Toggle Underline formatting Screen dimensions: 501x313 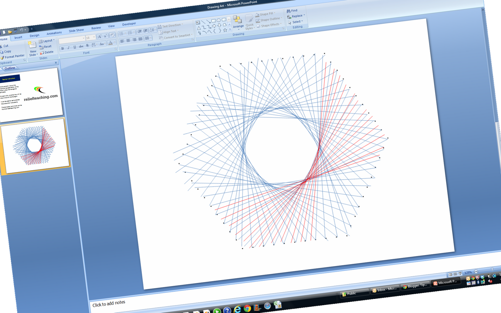click(x=75, y=47)
